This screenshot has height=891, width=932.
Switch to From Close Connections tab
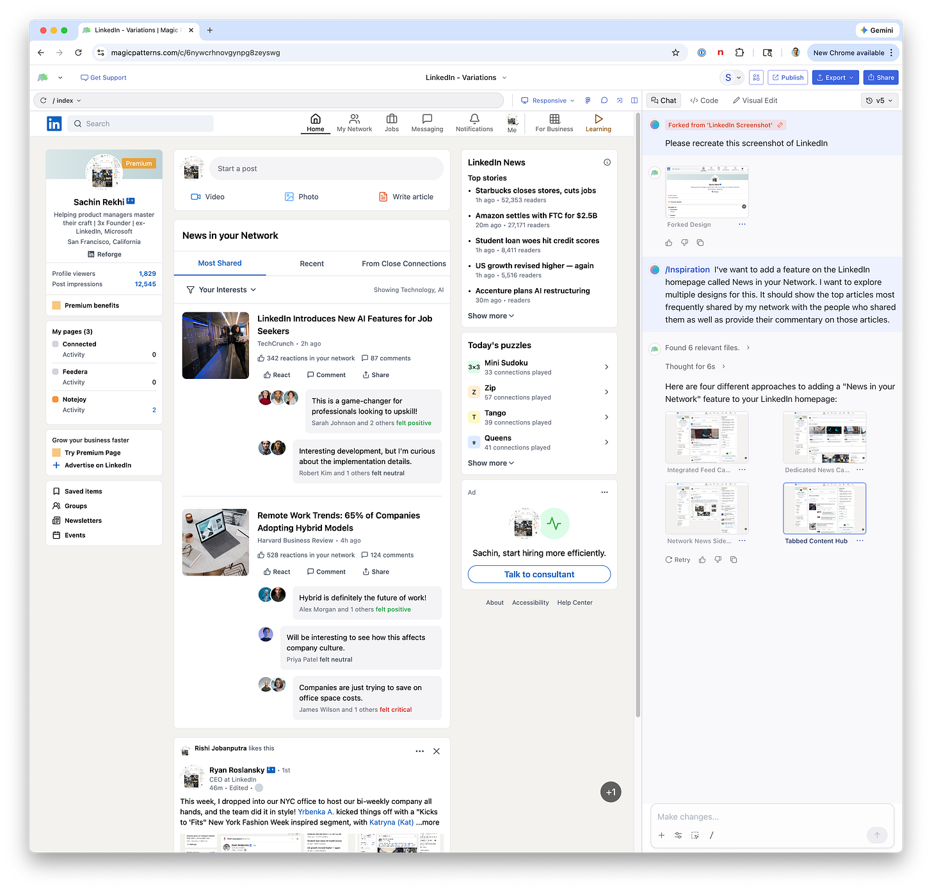pos(404,263)
